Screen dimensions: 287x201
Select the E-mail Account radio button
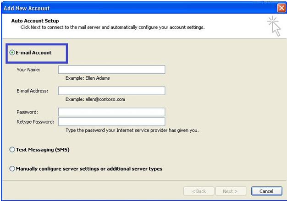coord(12,53)
